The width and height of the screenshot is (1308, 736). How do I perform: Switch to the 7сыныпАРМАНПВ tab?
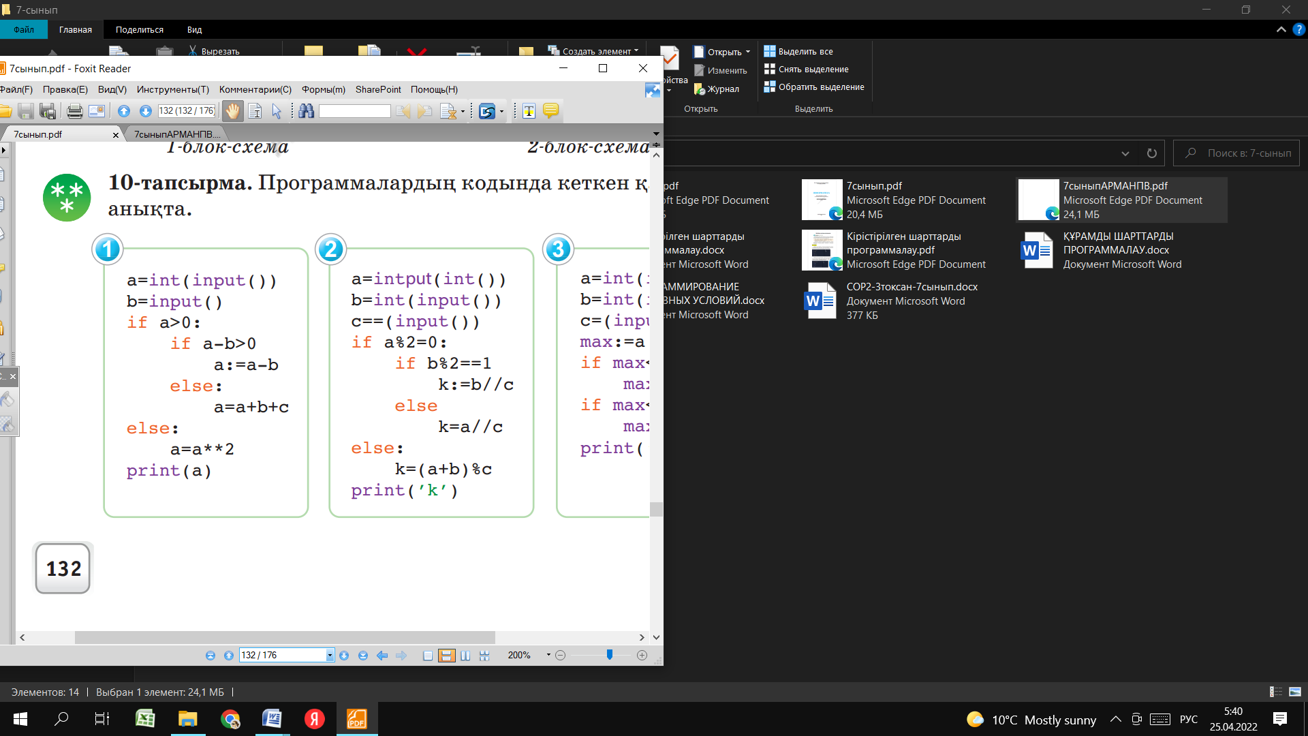click(x=177, y=134)
